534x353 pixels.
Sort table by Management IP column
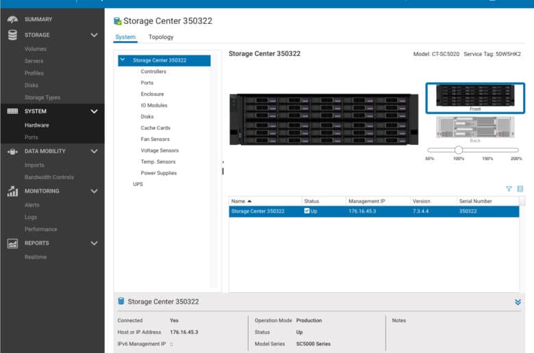point(378,201)
